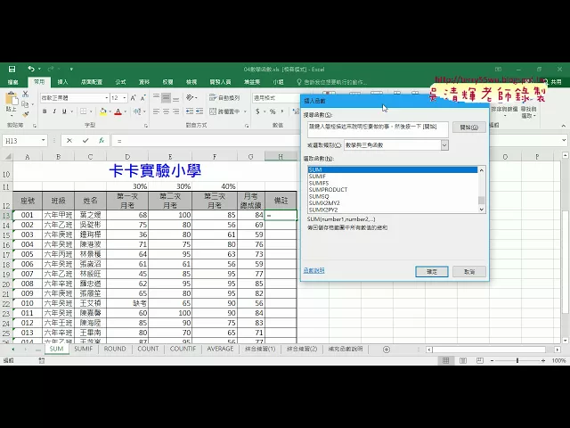The width and height of the screenshot is (570, 428).
Task: Click the Center horizontally icon
Action: 167,111
